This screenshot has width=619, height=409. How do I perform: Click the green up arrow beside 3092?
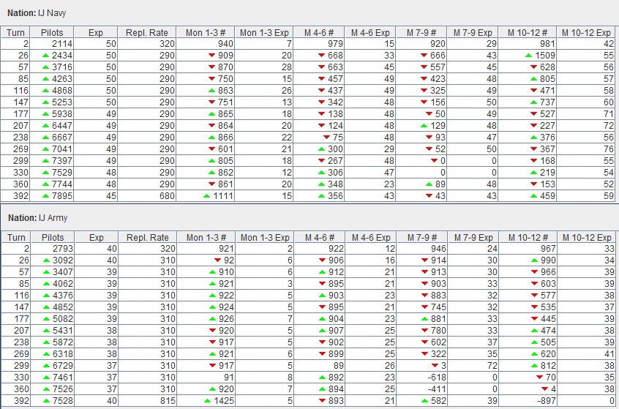click(47, 260)
